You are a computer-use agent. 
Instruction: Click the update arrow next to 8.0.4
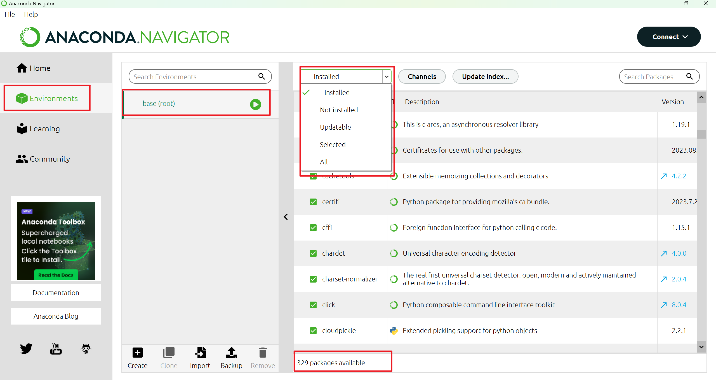[x=664, y=305]
